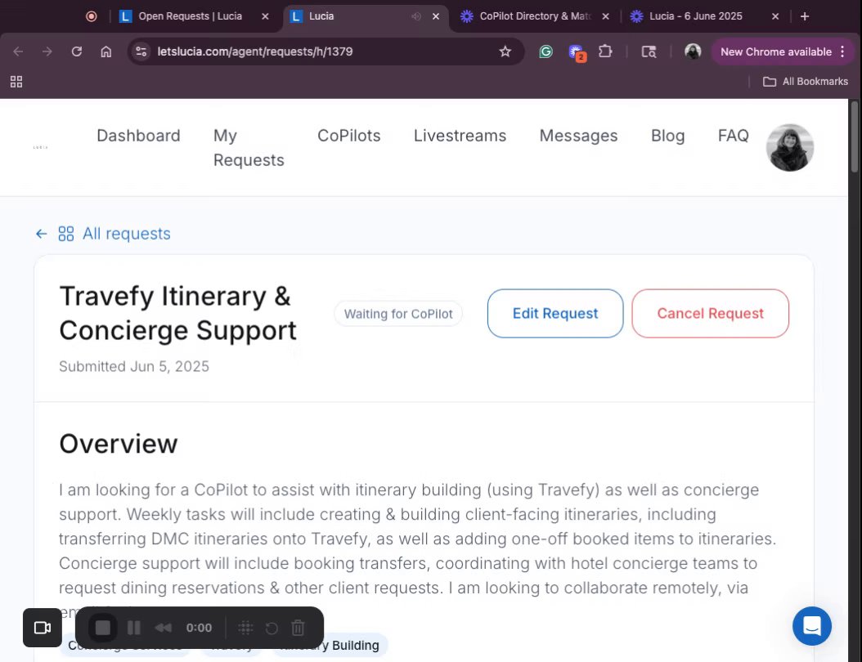Image resolution: width=862 pixels, height=662 pixels.
Task: Open the CoPilots page
Action: click(x=349, y=136)
